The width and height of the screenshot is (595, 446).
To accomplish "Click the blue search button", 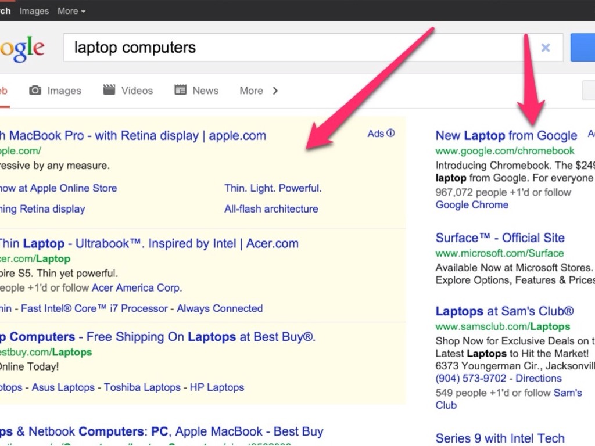I will (x=583, y=48).
